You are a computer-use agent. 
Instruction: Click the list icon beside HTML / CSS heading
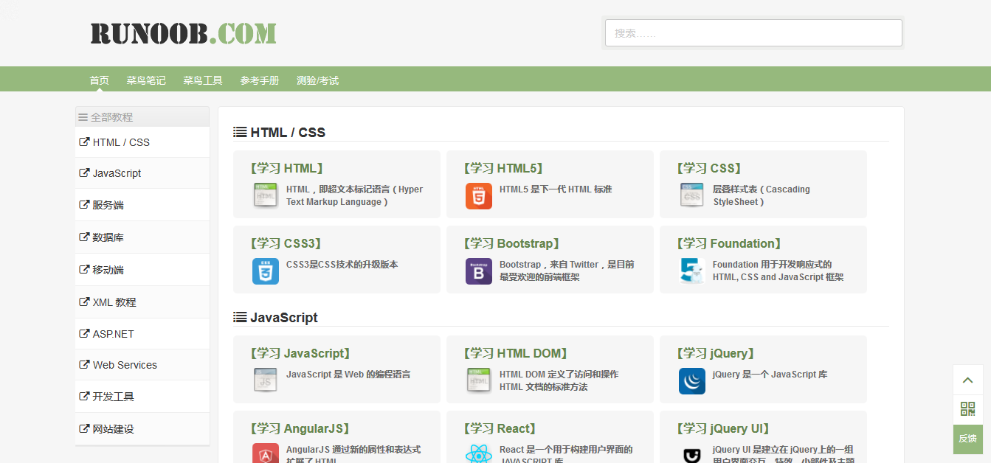point(240,132)
